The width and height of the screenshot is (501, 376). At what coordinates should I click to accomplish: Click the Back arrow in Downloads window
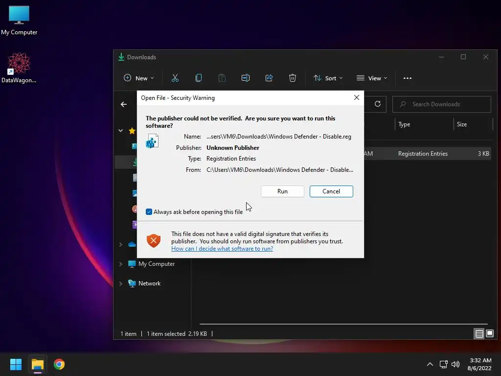click(x=124, y=104)
